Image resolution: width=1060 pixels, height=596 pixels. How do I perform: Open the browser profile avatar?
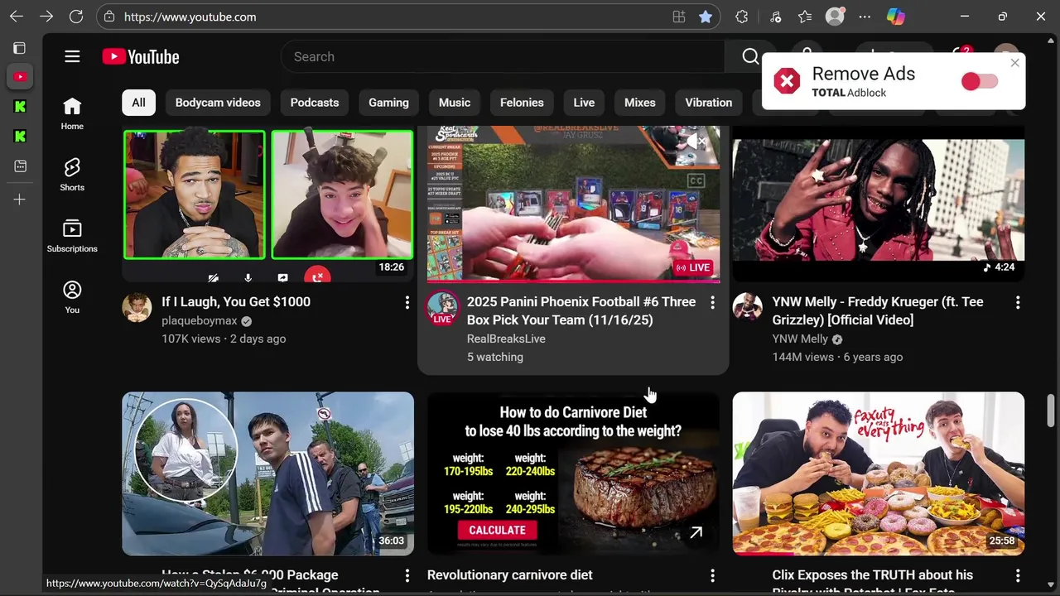coord(835,17)
